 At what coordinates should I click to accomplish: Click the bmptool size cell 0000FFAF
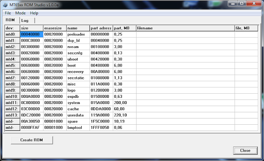[x=32, y=128]
